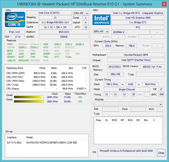Click the Prod. Unit button

(x=15, y=32)
